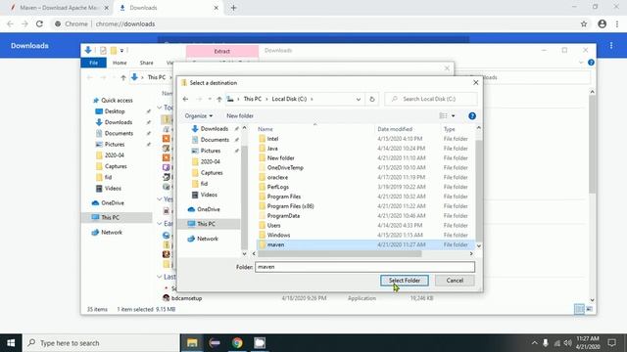Click the dialog horizontal scrollbar

tap(340, 254)
